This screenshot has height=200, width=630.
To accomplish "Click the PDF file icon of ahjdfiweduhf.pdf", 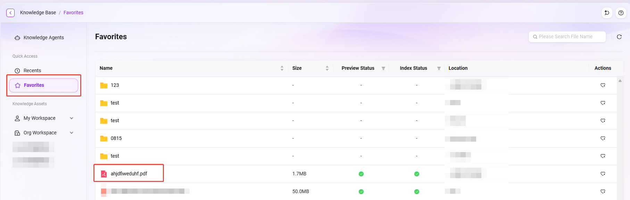I will [103, 174].
